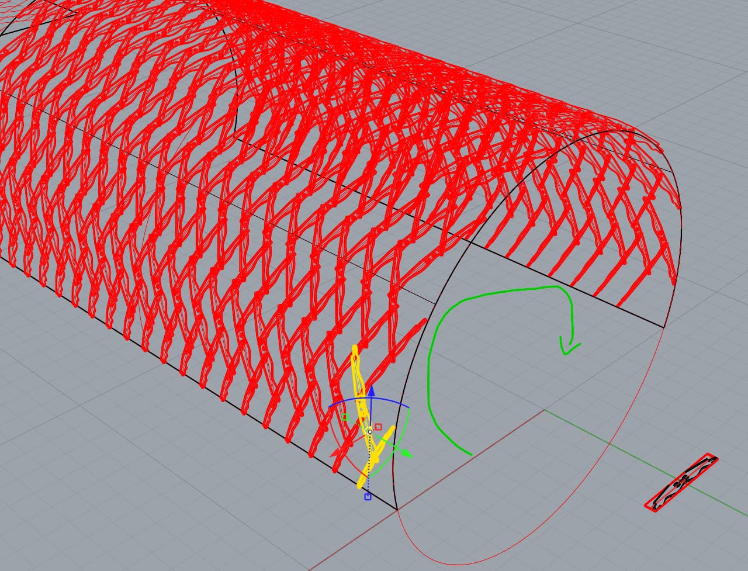748x571 pixels.
Task: Click the gumball's blue rotation arc
Action: [369, 399]
